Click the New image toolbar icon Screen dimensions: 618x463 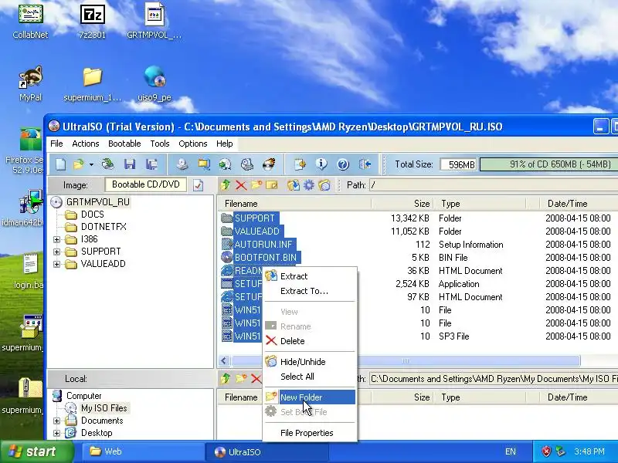coord(60,164)
